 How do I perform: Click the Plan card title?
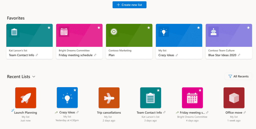[x=111, y=55]
